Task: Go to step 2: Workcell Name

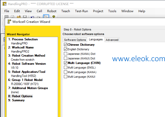Action: point(21,47)
